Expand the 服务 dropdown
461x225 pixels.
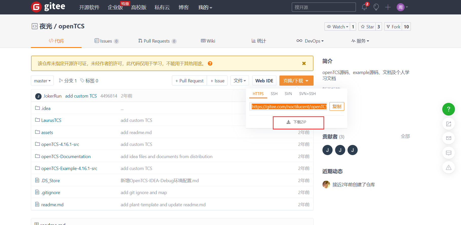[x=360, y=41]
